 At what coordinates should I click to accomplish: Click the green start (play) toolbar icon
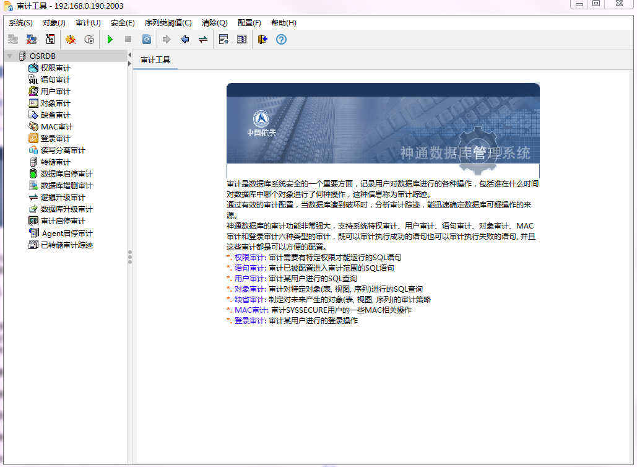tap(110, 40)
